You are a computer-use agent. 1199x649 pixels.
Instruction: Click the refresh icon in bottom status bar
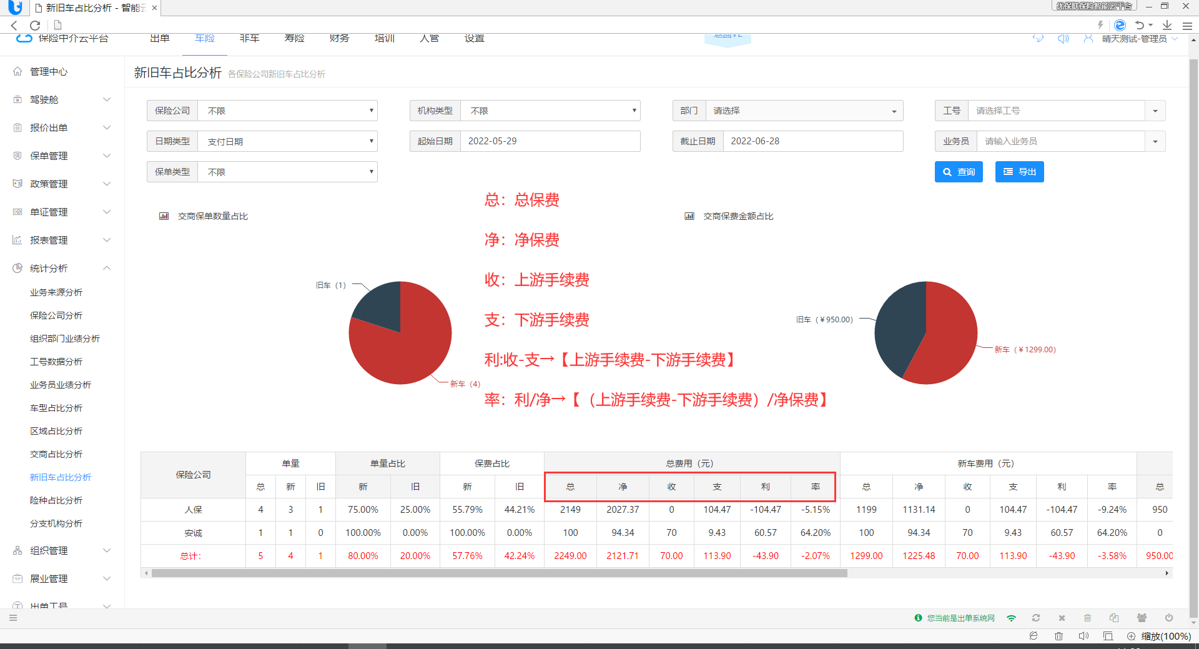pyautogui.click(x=1036, y=618)
